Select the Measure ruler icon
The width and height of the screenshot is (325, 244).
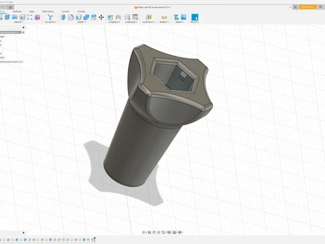pos(164,17)
